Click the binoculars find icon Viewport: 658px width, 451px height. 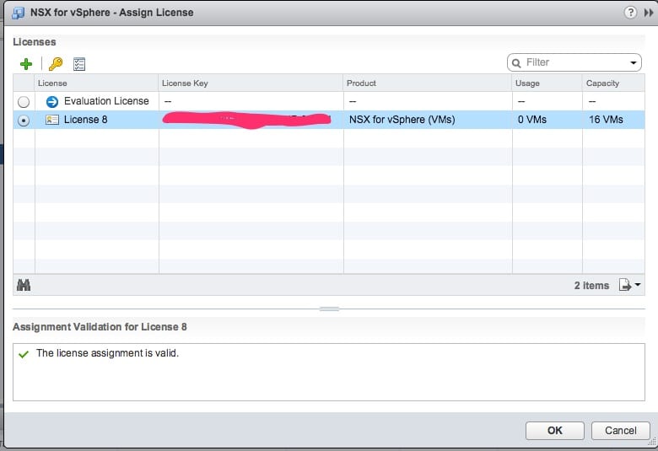(24, 286)
